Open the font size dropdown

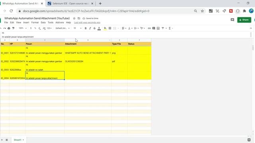(x=77, y=28)
